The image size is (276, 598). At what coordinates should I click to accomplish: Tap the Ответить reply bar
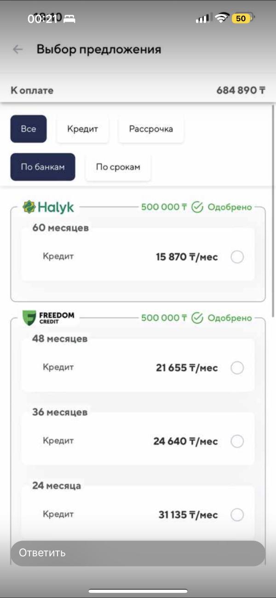tap(138, 553)
